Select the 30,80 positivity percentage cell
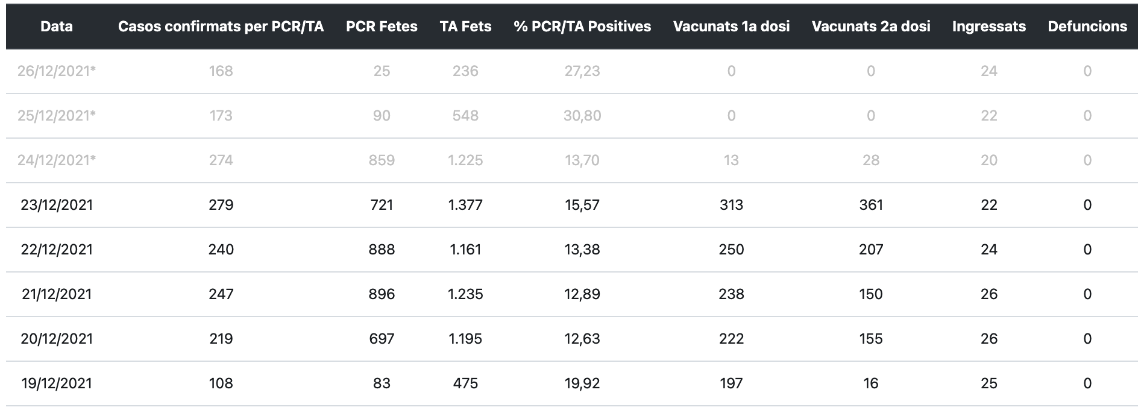The height and width of the screenshot is (410, 1144). click(582, 116)
